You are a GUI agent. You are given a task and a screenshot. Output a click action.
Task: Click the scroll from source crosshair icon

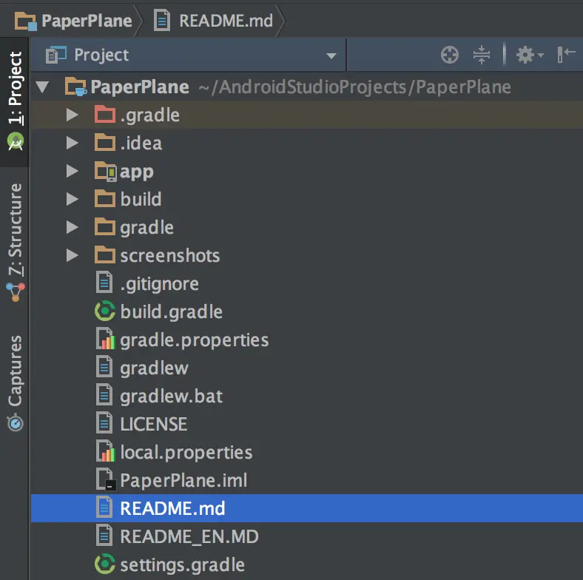coord(450,55)
